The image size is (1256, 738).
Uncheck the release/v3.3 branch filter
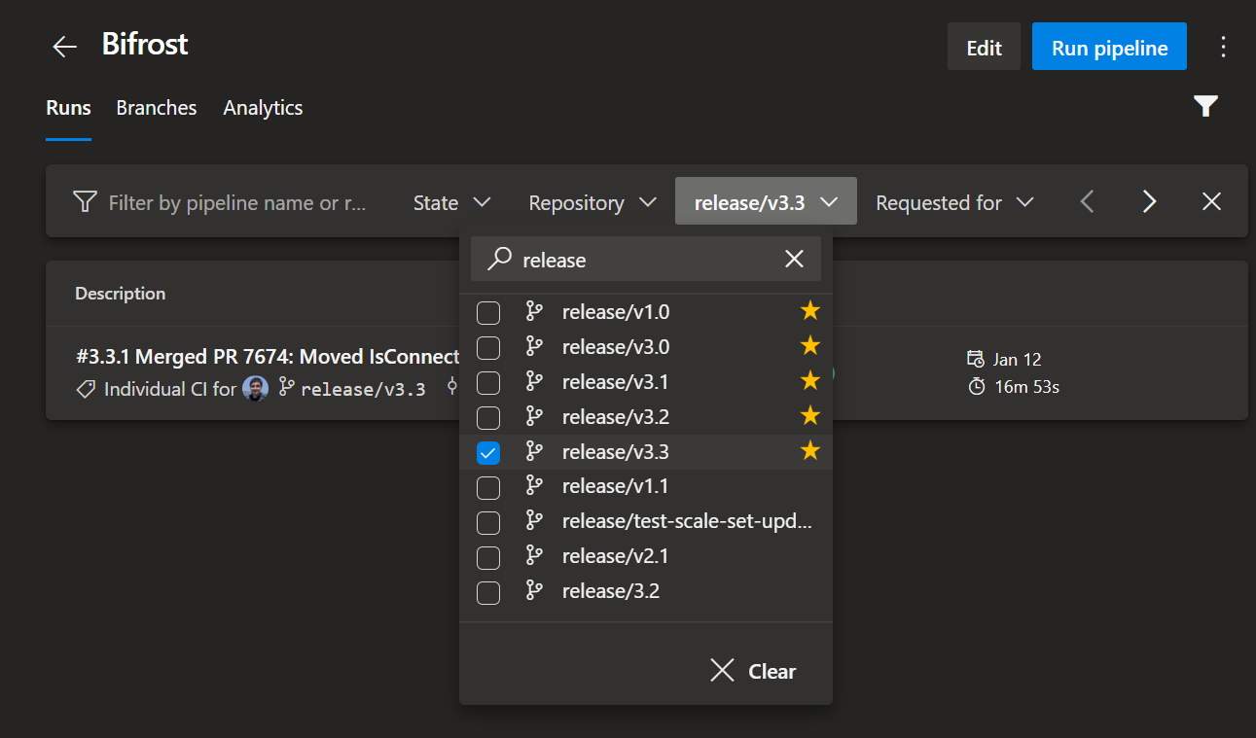pos(488,452)
